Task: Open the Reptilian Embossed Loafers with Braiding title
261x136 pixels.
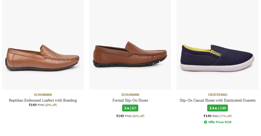Action: (x=43, y=100)
